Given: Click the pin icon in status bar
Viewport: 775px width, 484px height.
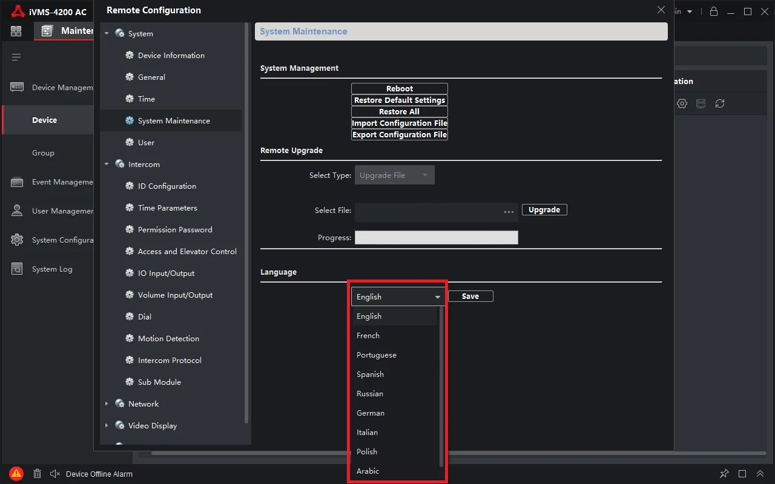Looking at the screenshot, I should [x=724, y=474].
